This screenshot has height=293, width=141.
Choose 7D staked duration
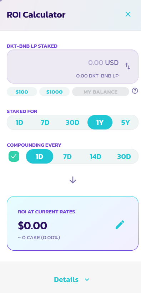[x=45, y=123]
